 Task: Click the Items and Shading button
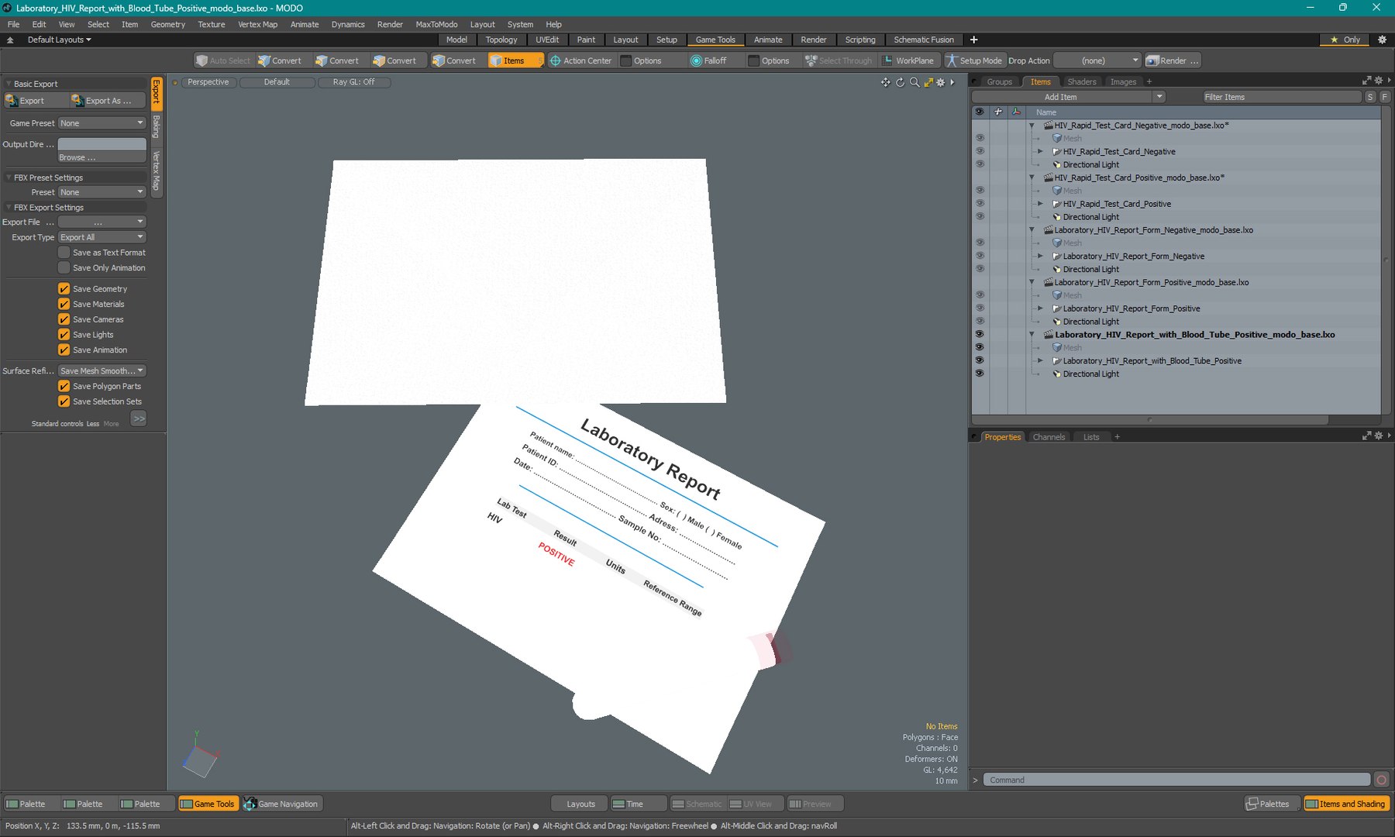coord(1345,804)
